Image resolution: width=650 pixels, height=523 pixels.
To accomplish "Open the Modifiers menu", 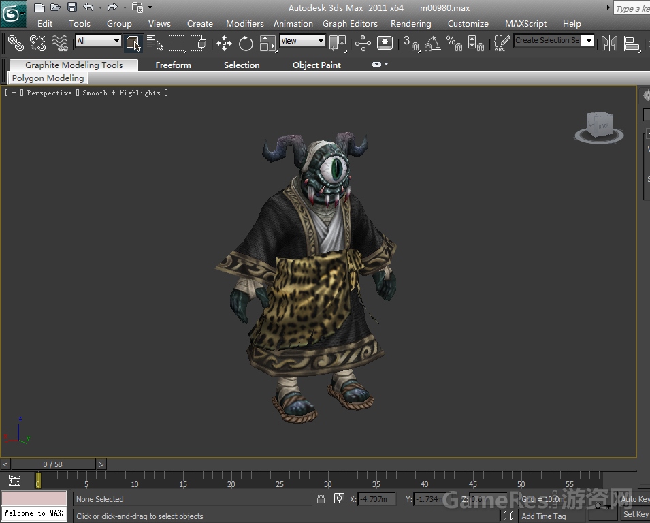I will [244, 24].
